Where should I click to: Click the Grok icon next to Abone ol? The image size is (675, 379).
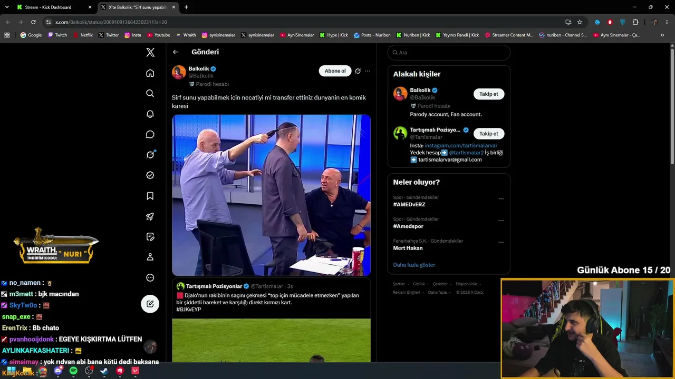(358, 71)
